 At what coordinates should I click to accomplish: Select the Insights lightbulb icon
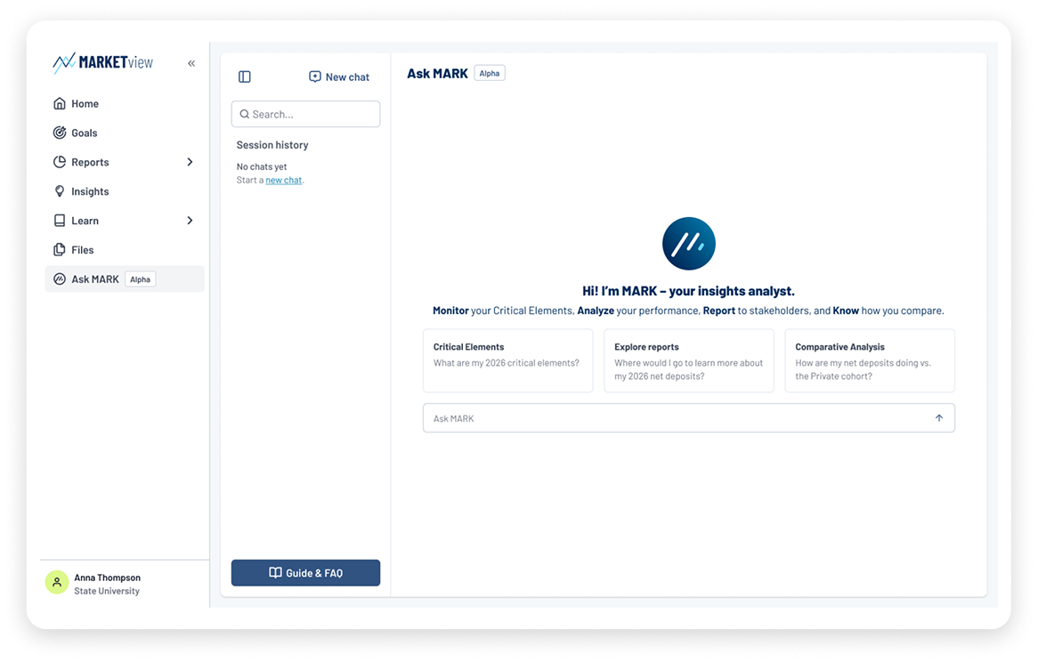60,191
